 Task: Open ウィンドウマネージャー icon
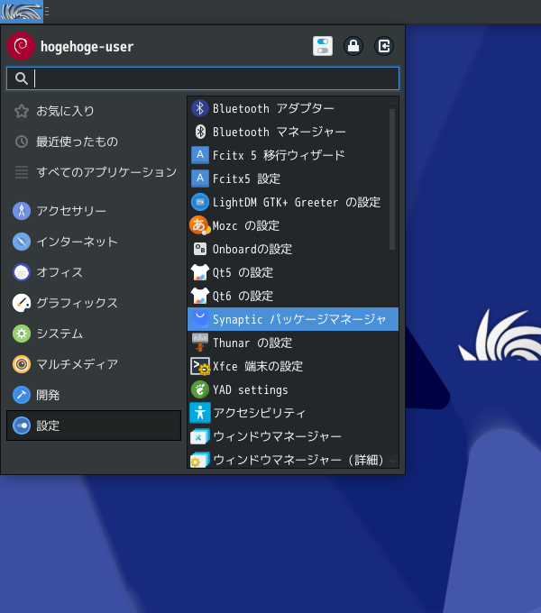pos(200,436)
